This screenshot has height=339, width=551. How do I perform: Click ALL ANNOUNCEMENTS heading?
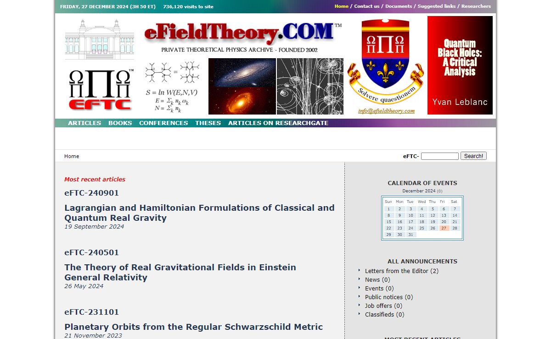(x=422, y=262)
